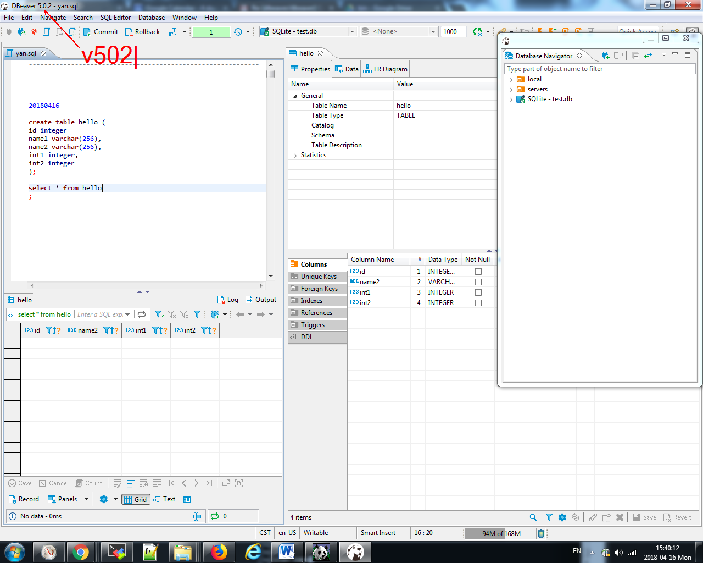Expand the Statistics properties group
This screenshot has height=563, width=703.
[x=295, y=156]
